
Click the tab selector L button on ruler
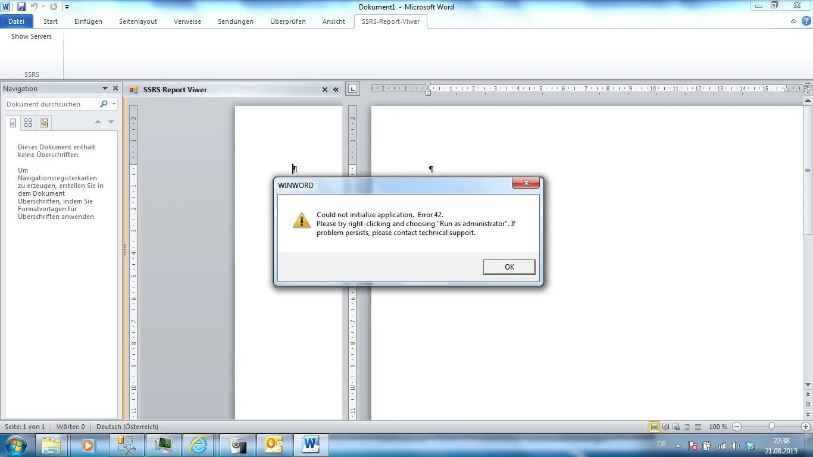coord(352,89)
